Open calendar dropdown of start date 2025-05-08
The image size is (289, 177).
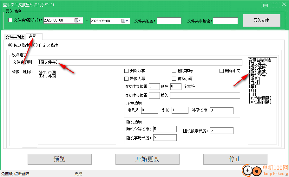(78, 20)
